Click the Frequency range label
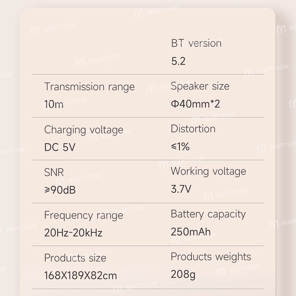This screenshot has height=296, width=296. point(83,215)
